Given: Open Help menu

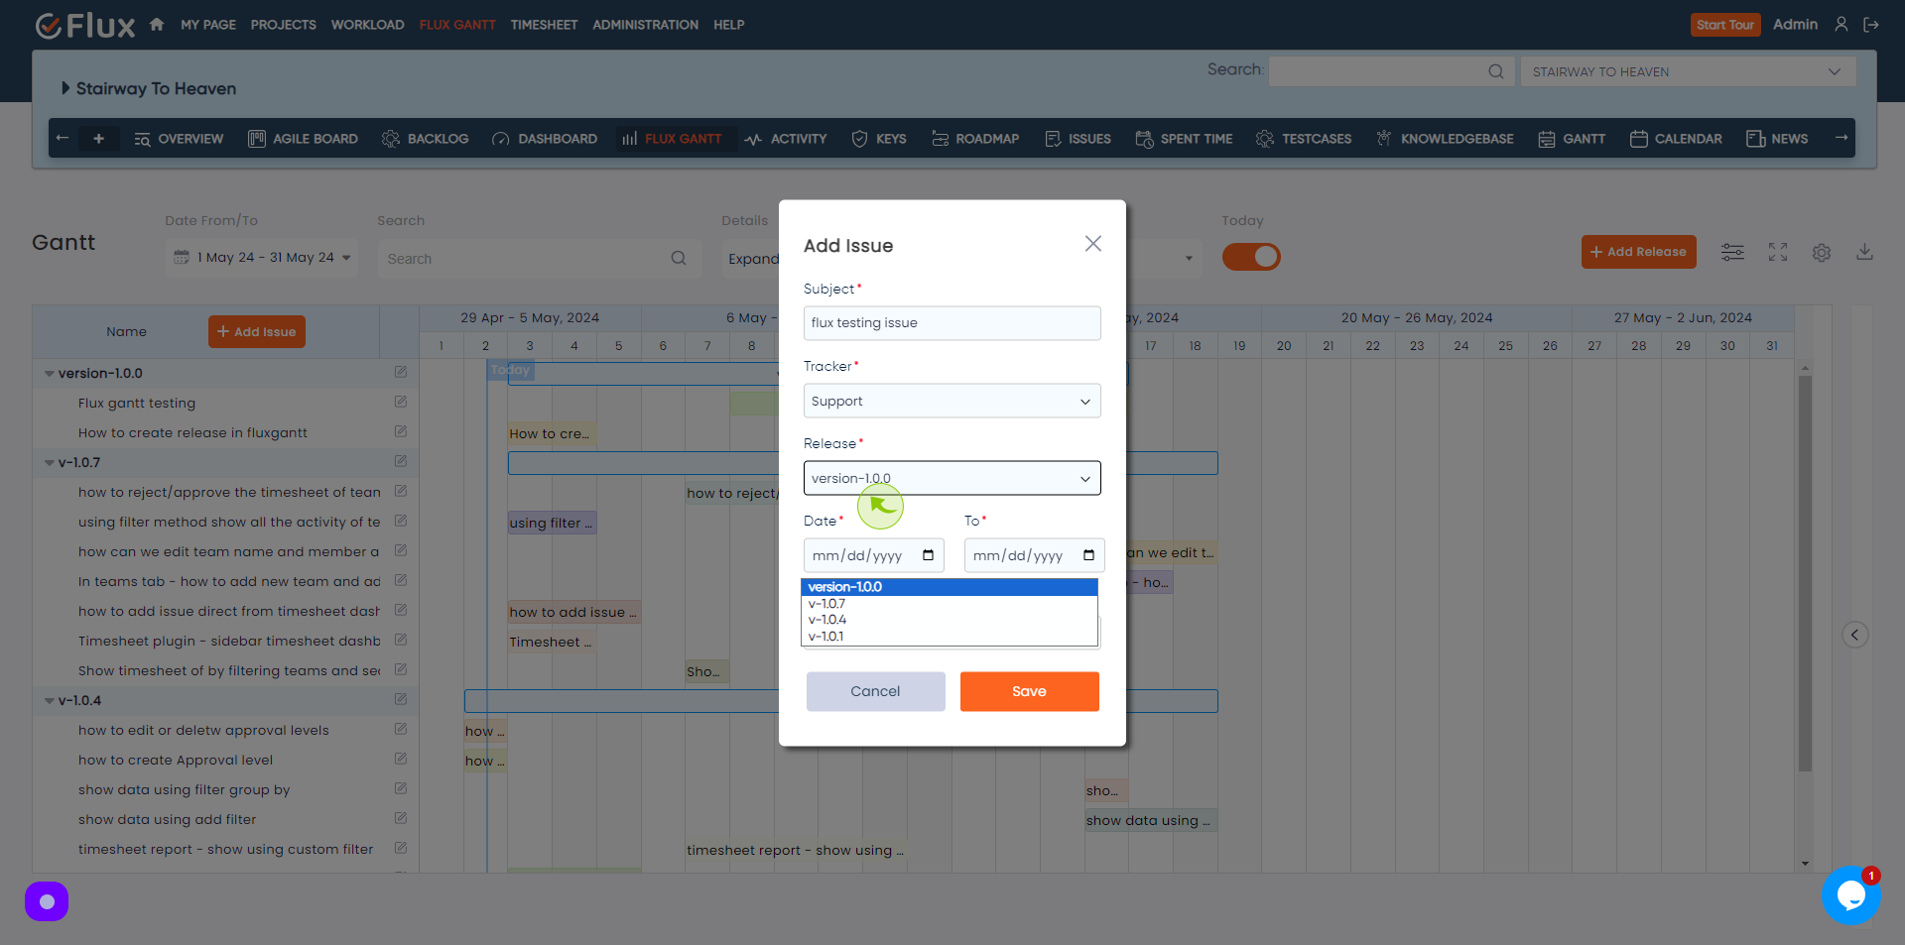Looking at the screenshot, I should tap(729, 25).
